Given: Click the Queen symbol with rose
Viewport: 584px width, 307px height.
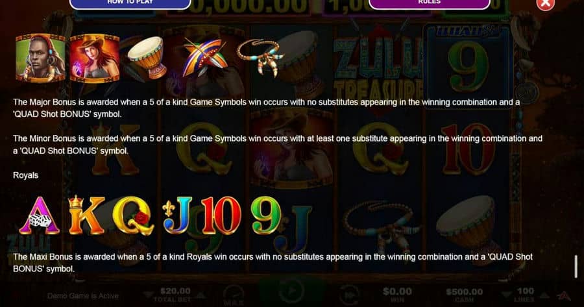Looking at the screenshot, I should pyautogui.click(x=133, y=215).
